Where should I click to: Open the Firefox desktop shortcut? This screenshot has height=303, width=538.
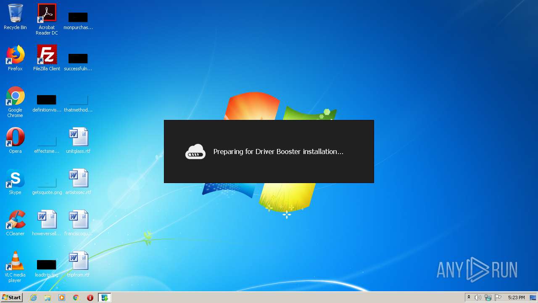[15, 58]
